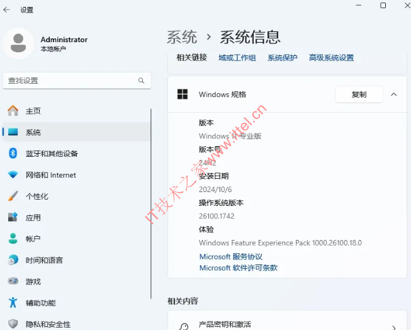
Task: Click the Windows 11 专业版 edition text
Action: (x=230, y=136)
